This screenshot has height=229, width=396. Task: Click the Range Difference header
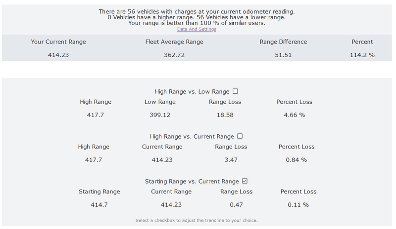pos(283,42)
